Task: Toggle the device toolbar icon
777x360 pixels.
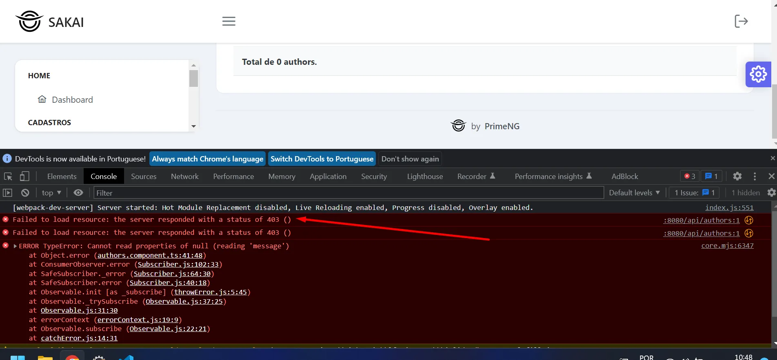Action: click(24, 177)
